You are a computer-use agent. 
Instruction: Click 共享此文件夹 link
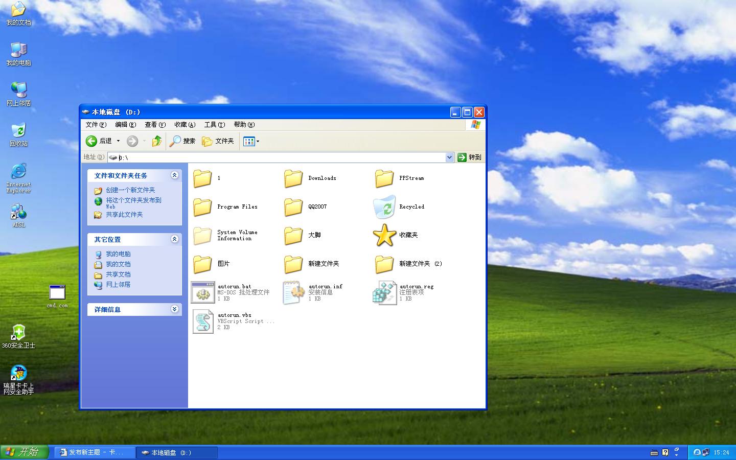pyautogui.click(x=124, y=215)
